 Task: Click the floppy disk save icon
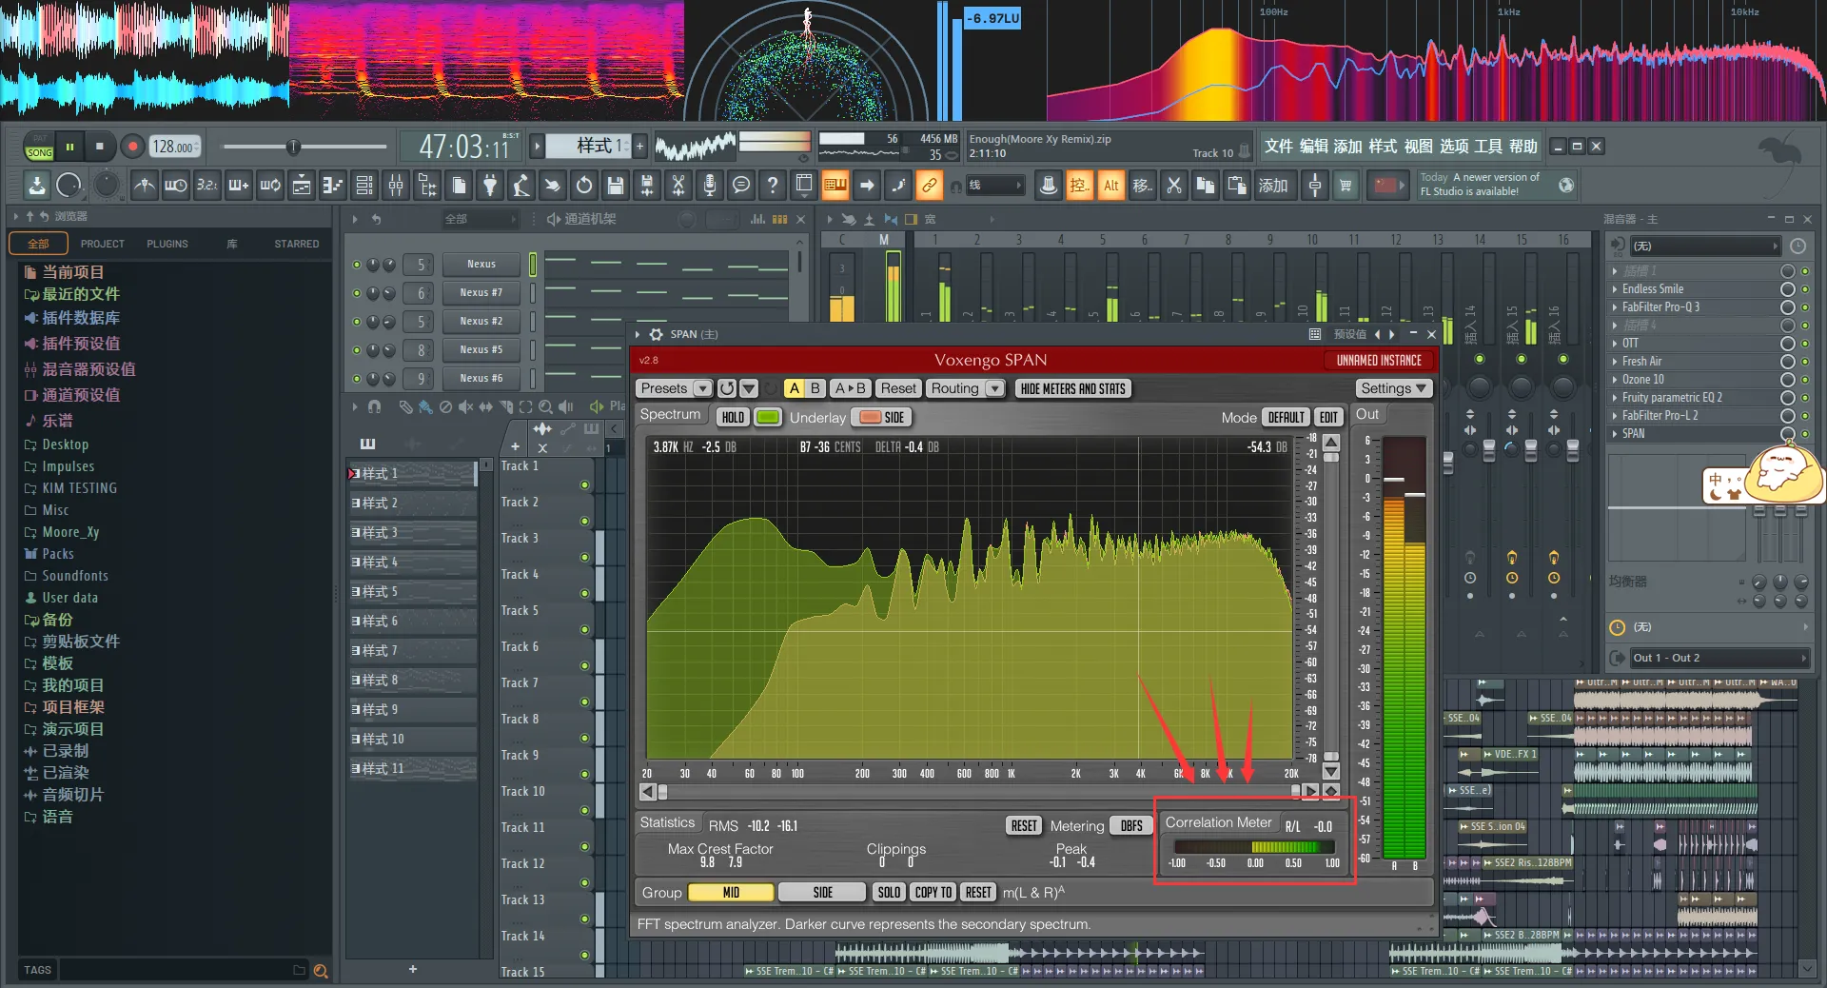coord(615,185)
